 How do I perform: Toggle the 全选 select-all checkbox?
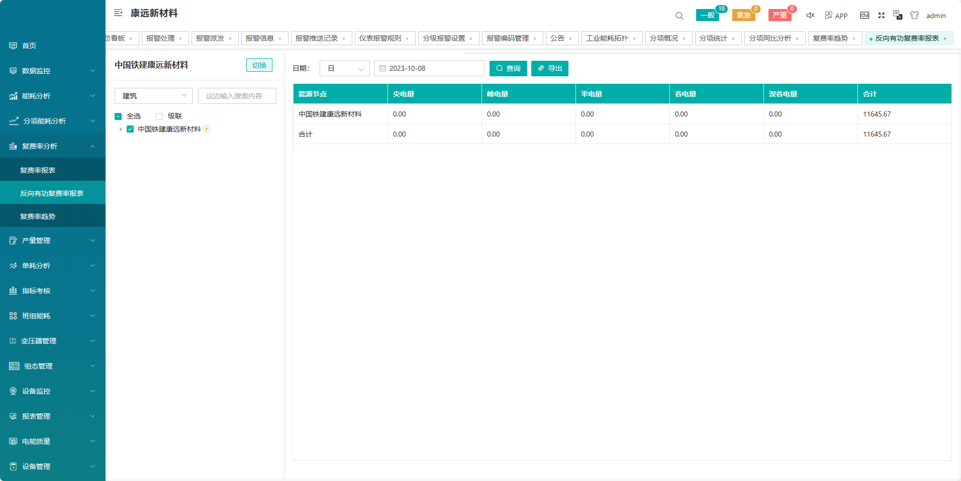118,116
